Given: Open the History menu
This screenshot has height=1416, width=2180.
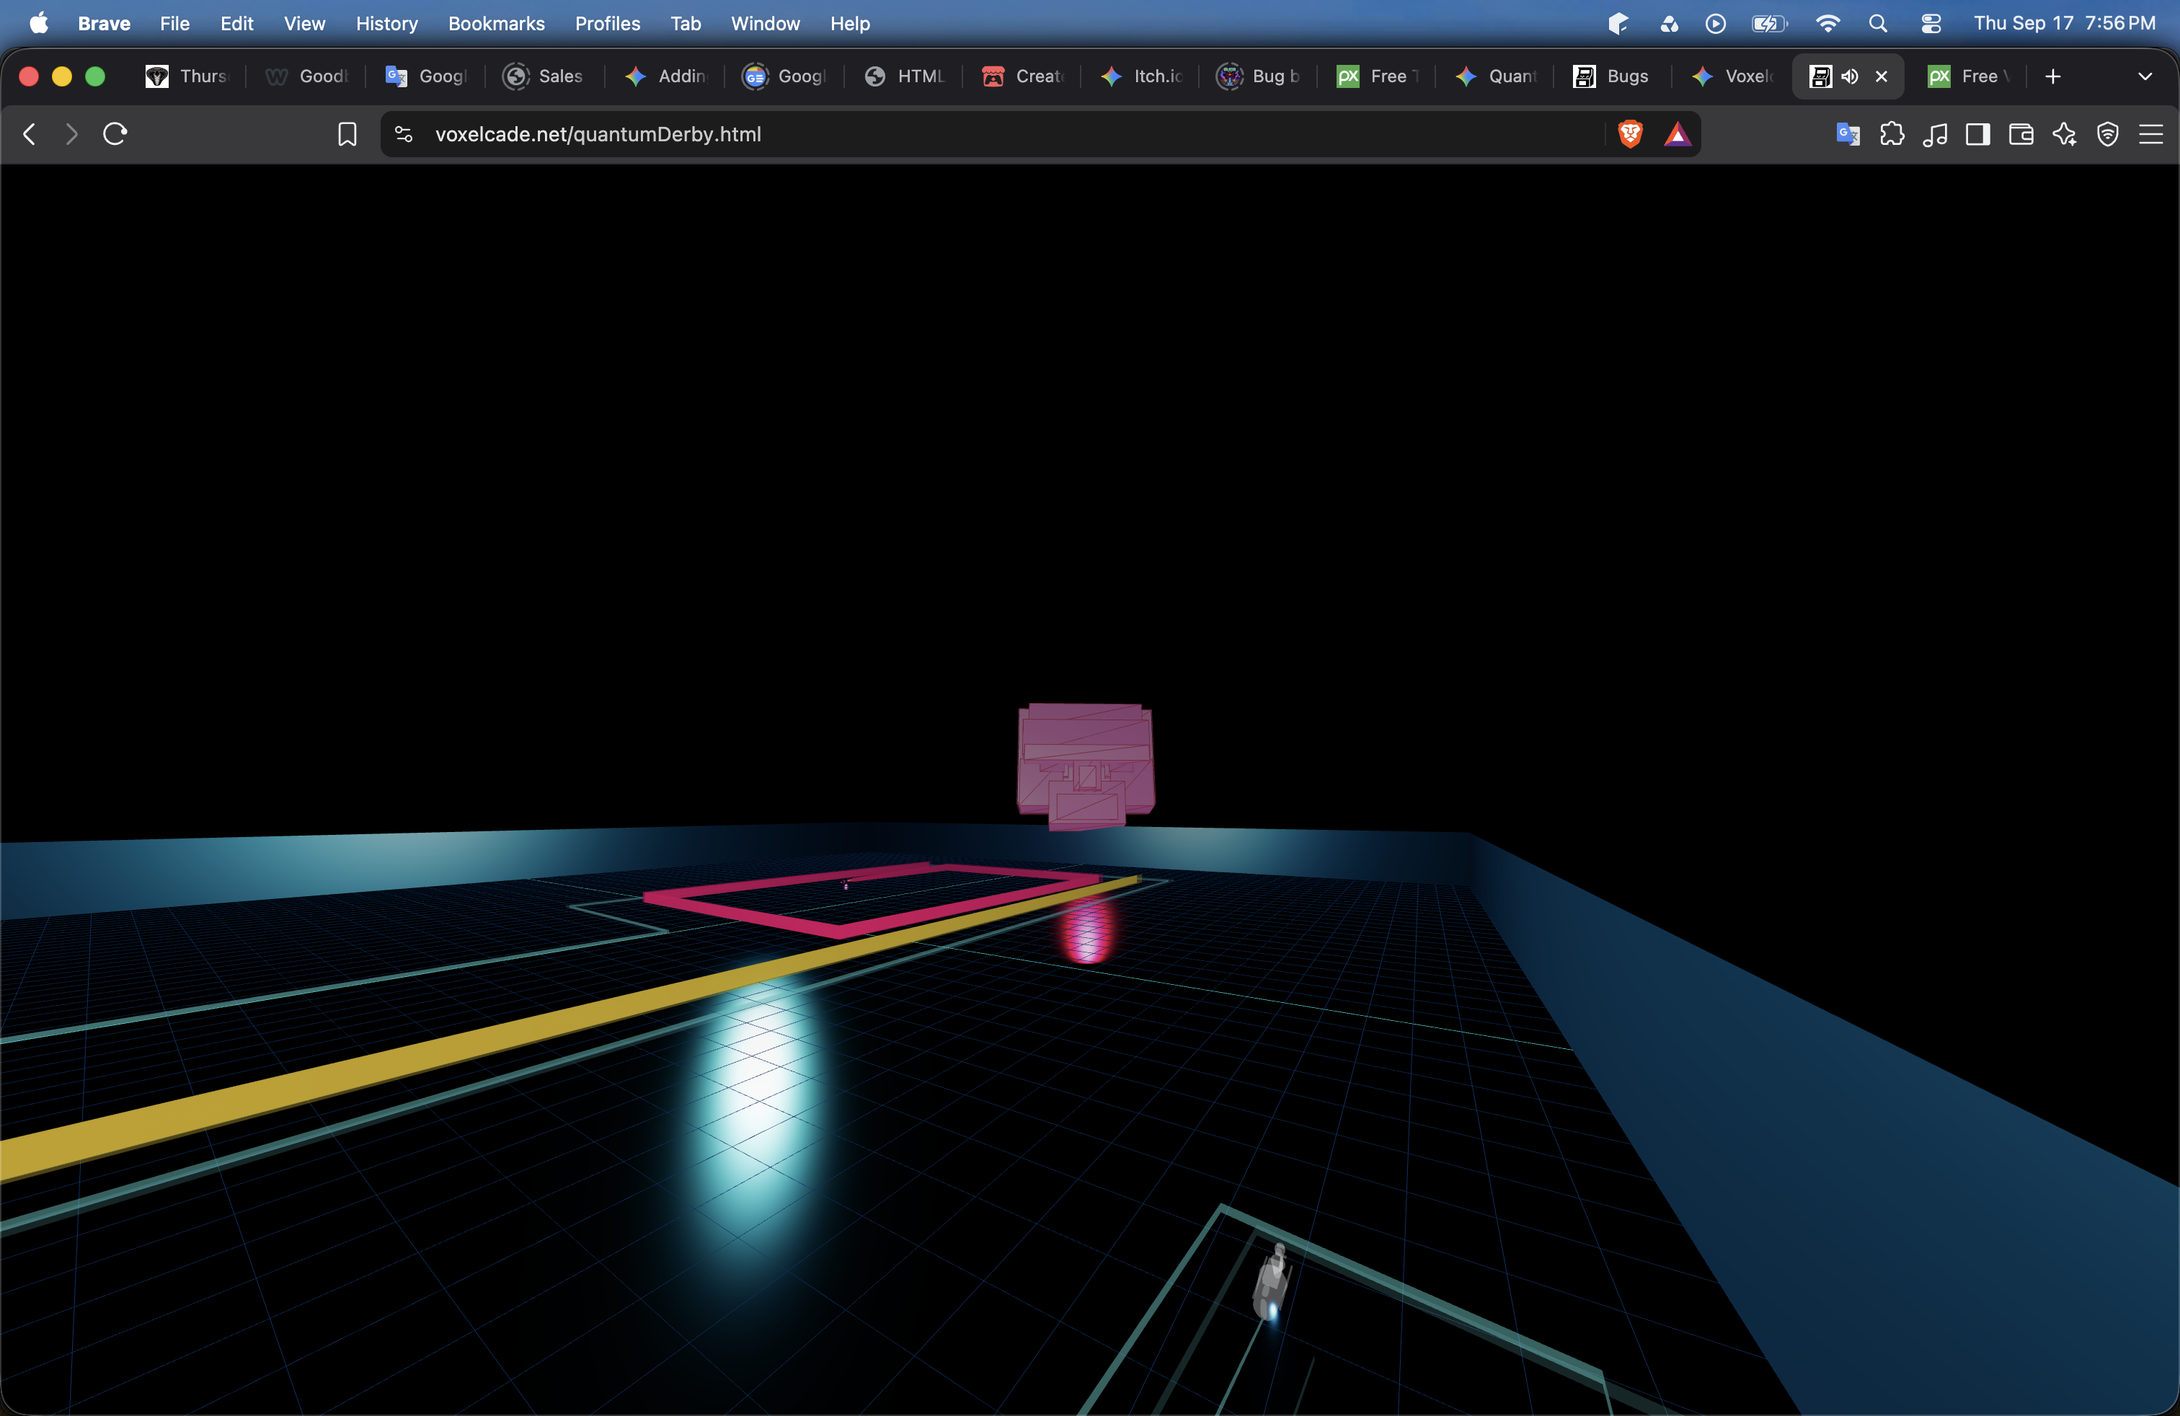Looking at the screenshot, I should tap(386, 24).
